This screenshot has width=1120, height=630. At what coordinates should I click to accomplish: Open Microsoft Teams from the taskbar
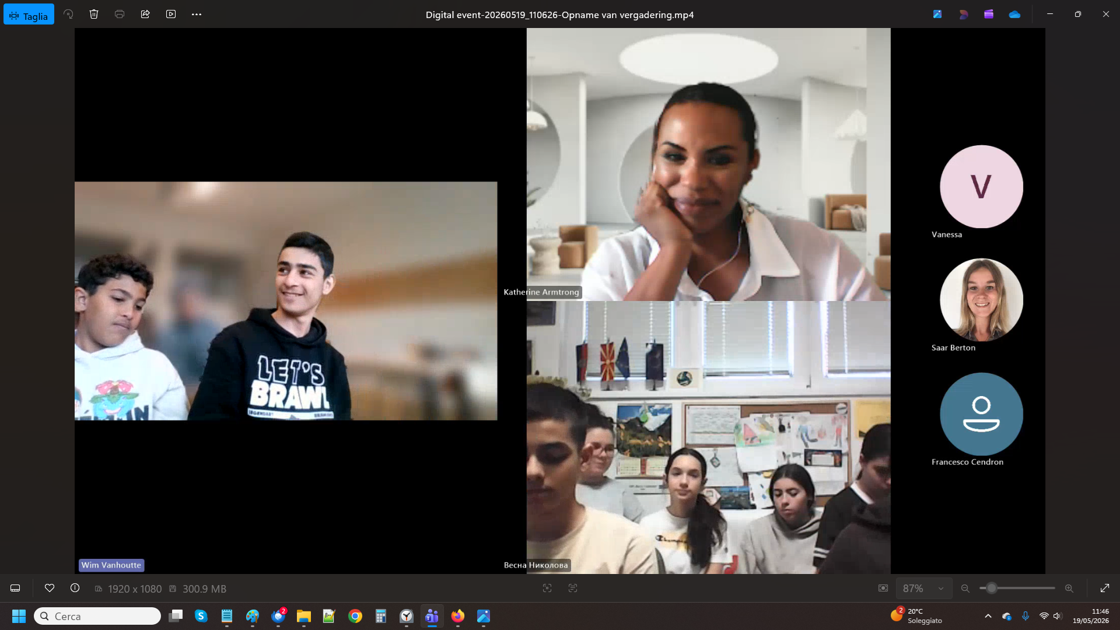click(x=432, y=616)
